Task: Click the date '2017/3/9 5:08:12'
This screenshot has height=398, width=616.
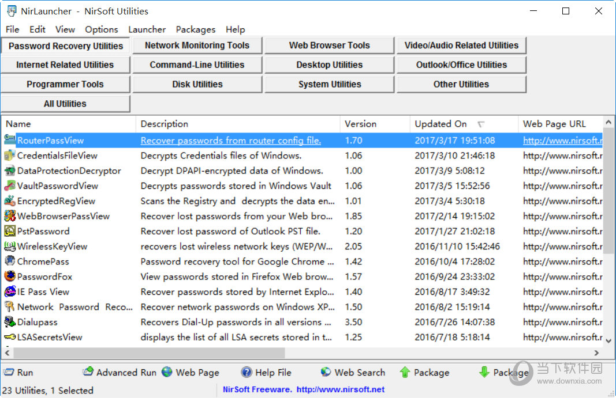Action: coord(449,170)
